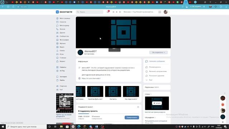Viewport: 229px width, 129px height.
Task: Click the left sidebar ad image
Action: coord(65,103)
